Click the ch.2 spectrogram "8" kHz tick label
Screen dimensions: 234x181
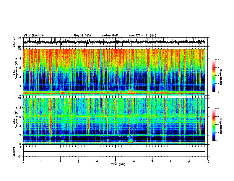point(20,108)
